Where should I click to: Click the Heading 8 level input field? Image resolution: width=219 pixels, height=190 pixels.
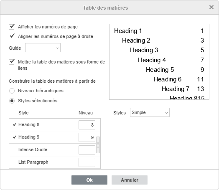[87, 125]
